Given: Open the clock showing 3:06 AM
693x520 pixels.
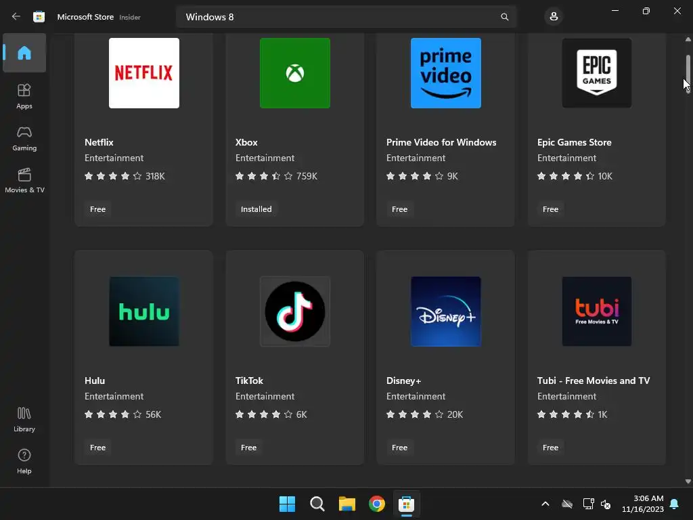Looking at the screenshot, I should (x=643, y=504).
